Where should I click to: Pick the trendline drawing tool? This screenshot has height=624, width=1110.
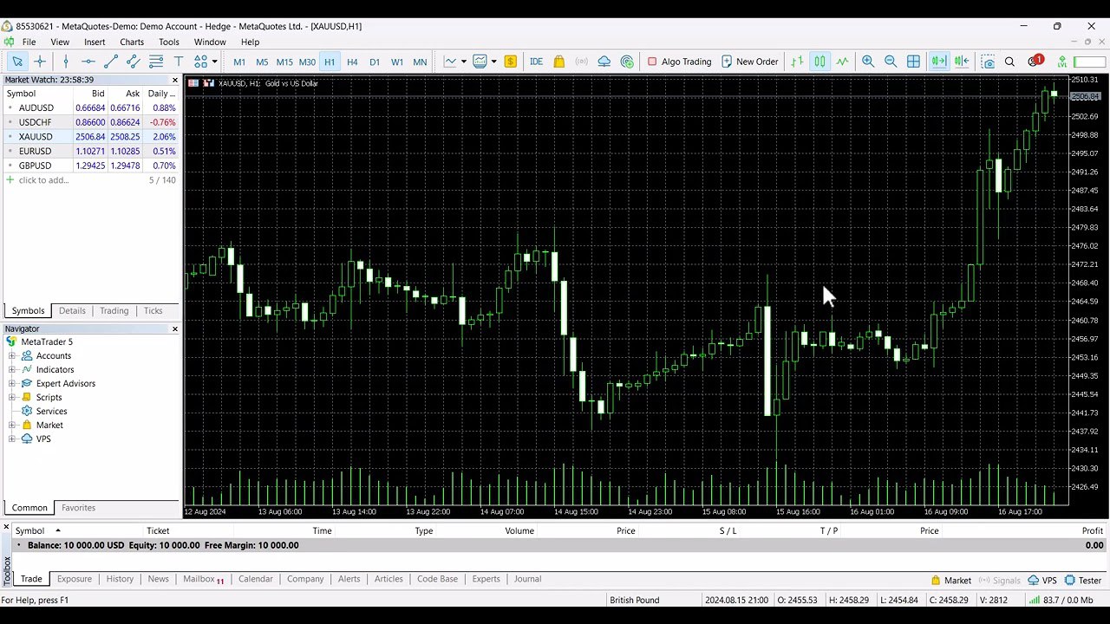[110, 62]
